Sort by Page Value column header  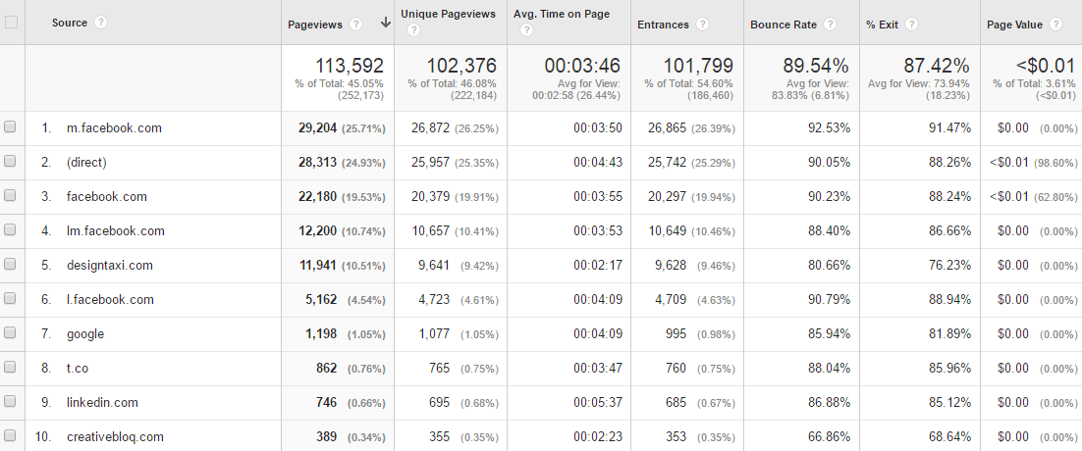point(1014,25)
